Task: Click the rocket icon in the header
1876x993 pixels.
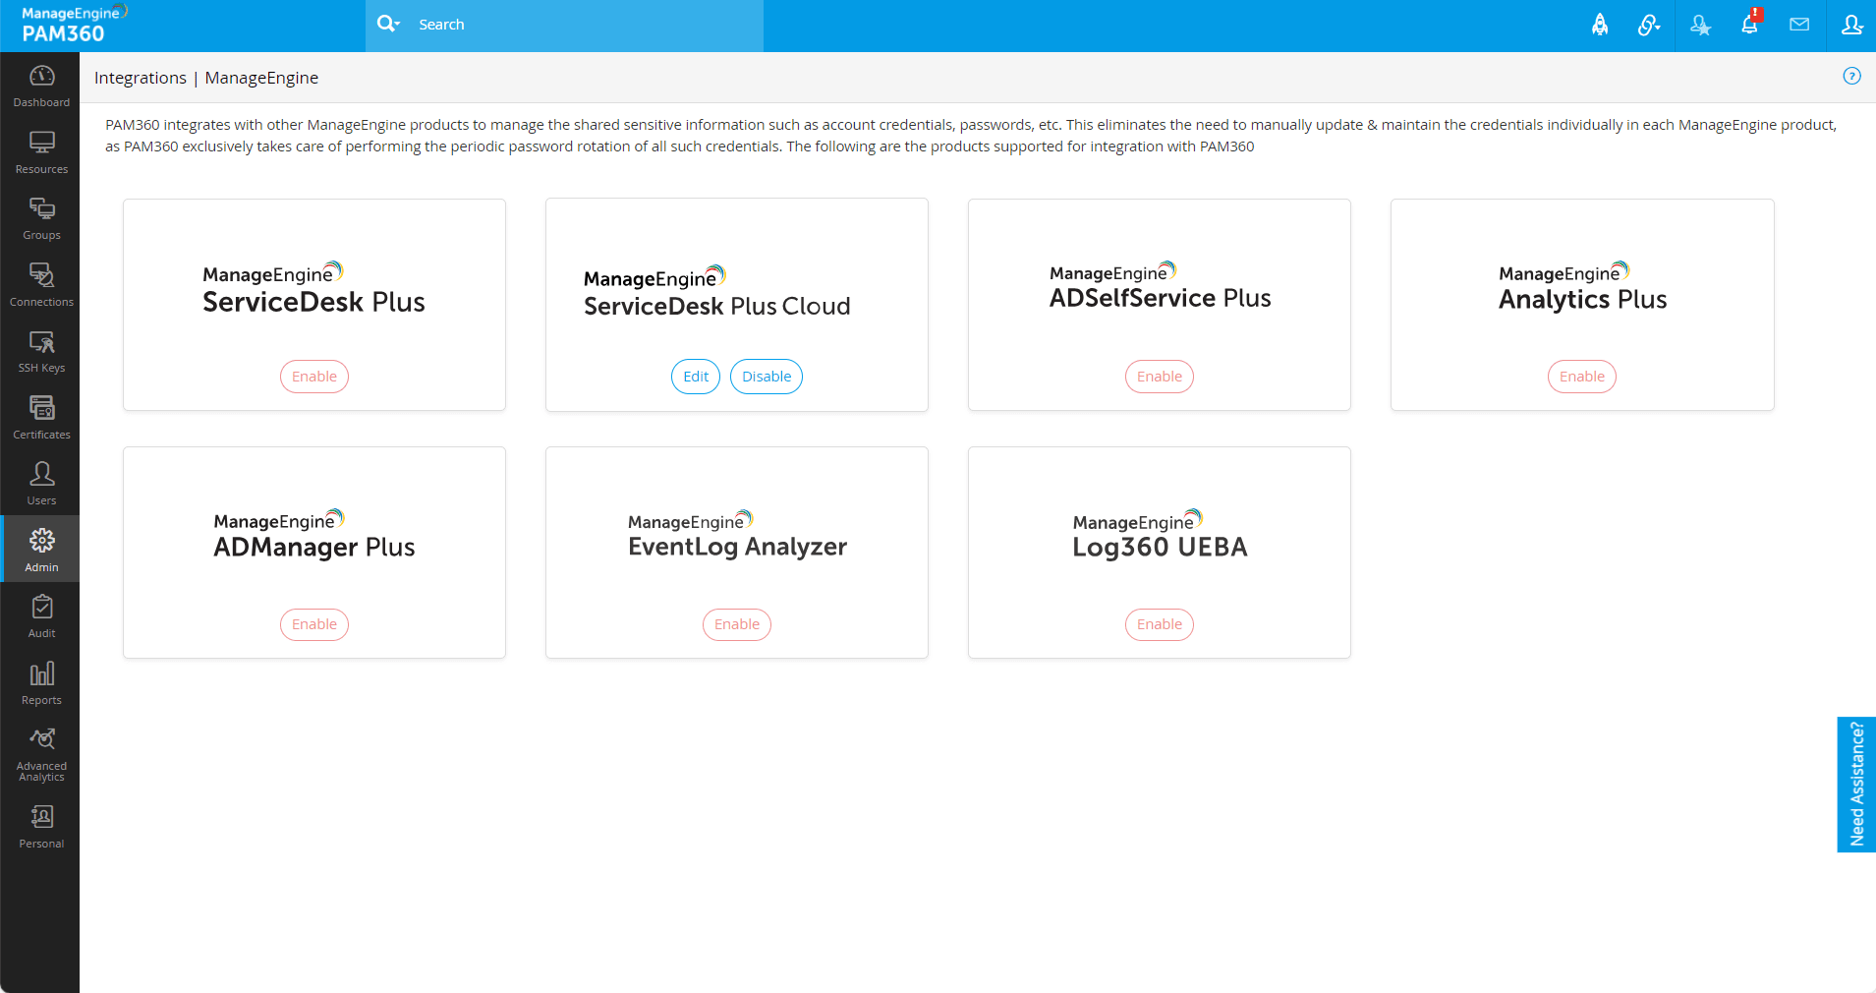Action: point(1600,25)
